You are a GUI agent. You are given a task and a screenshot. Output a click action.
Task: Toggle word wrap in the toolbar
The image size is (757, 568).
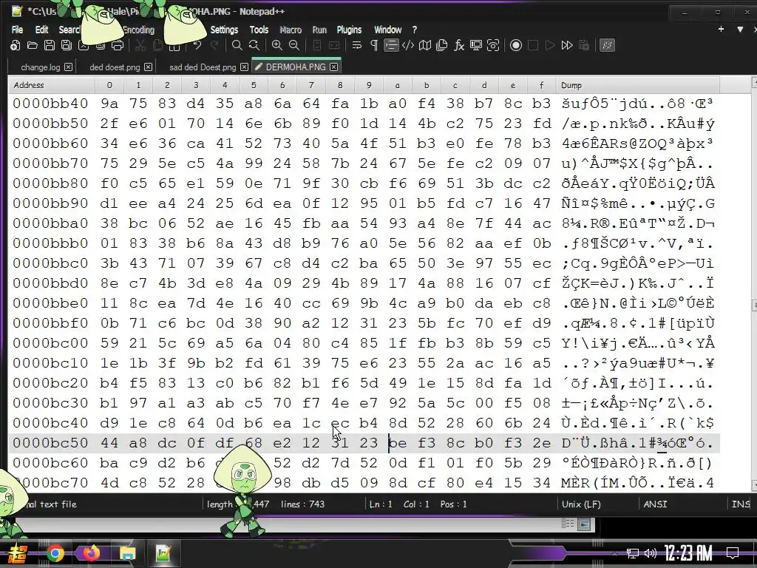357,45
